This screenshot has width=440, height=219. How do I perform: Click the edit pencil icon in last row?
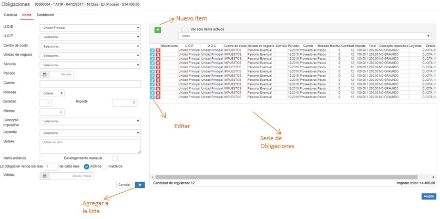153,97
